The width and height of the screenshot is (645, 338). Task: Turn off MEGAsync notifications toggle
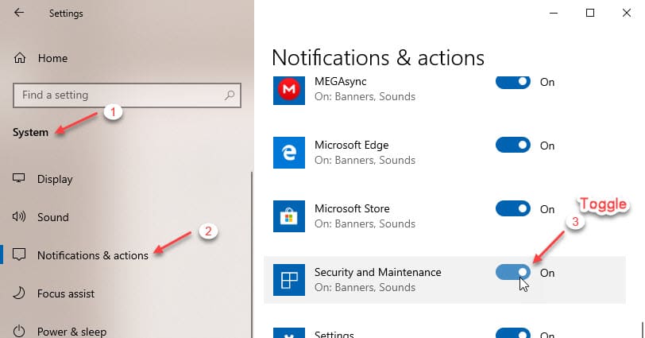[x=513, y=82]
